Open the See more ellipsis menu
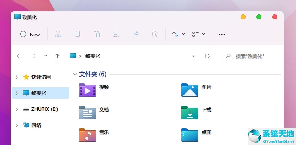The image size is (296, 145). click(x=222, y=35)
